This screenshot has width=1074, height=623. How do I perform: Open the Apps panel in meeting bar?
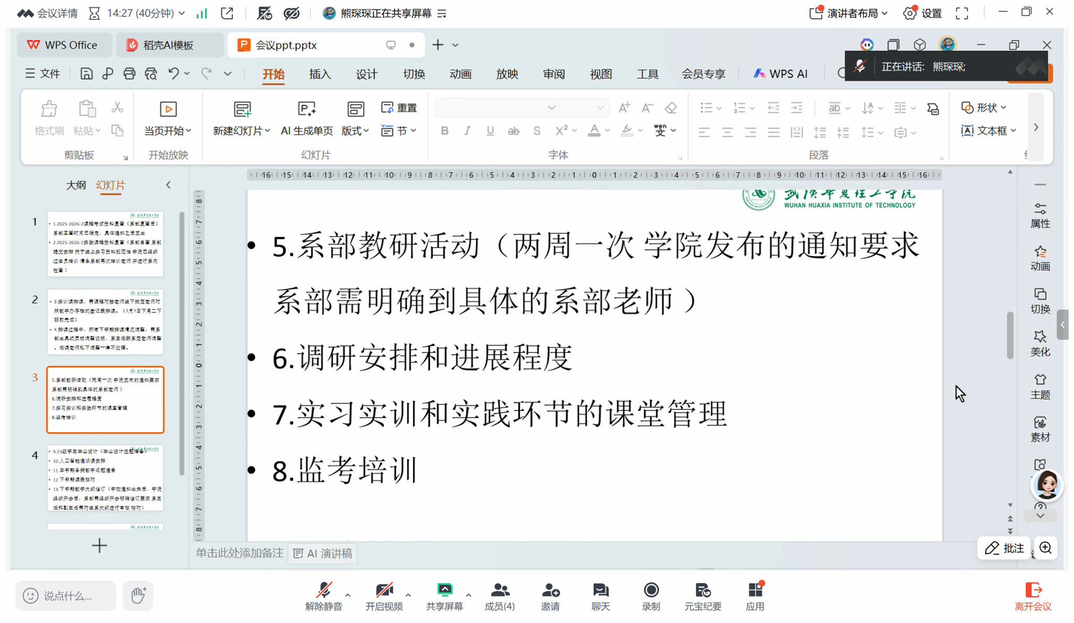click(755, 596)
